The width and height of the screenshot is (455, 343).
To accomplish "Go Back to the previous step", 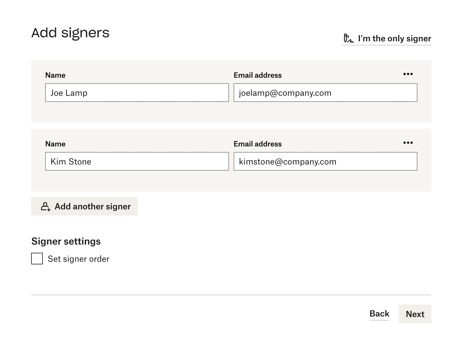I will 379,314.
